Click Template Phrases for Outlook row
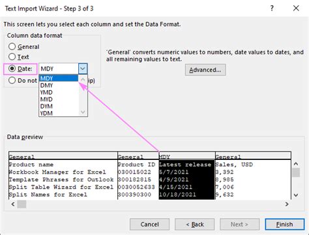309x235 pixels. 61,180
